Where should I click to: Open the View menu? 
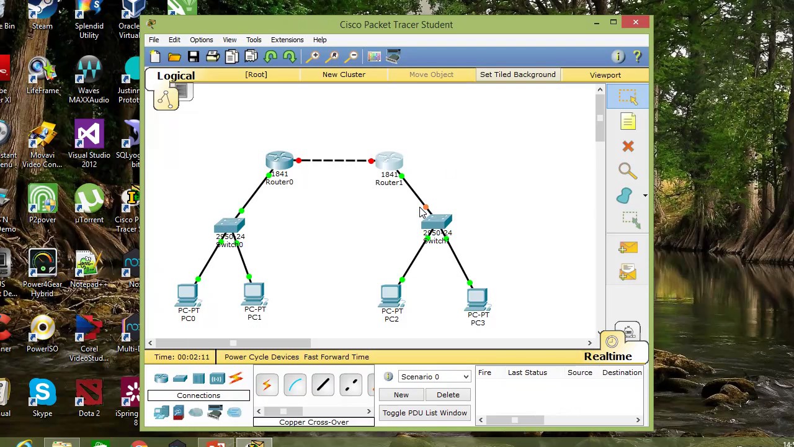click(230, 40)
